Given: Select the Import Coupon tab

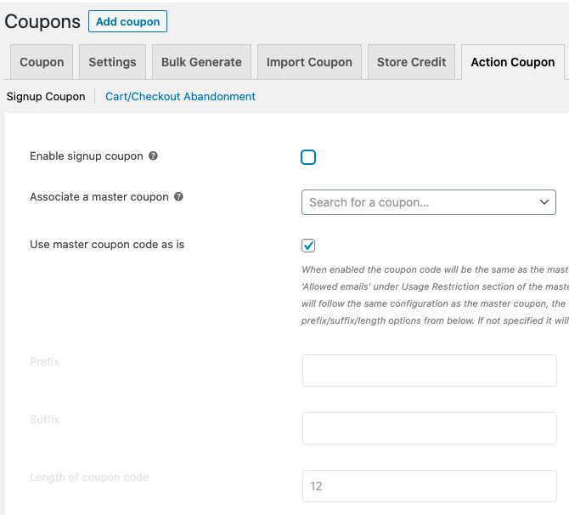Looking at the screenshot, I should tap(309, 62).
